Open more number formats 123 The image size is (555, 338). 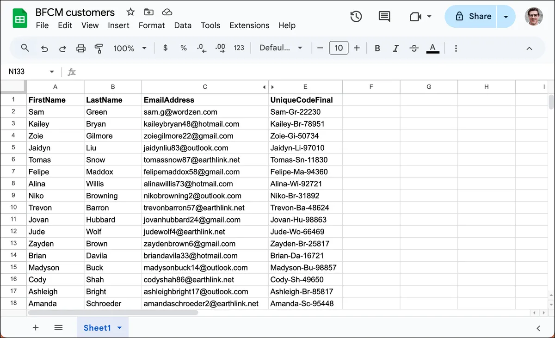coord(239,48)
